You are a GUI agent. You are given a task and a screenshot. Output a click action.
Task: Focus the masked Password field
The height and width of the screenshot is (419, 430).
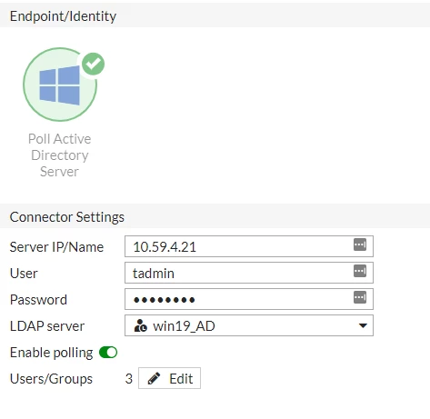[x=249, y=299]
